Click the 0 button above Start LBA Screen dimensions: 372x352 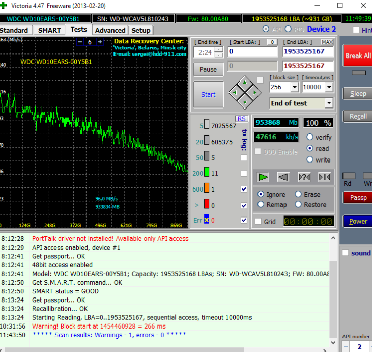click(272, 42)
